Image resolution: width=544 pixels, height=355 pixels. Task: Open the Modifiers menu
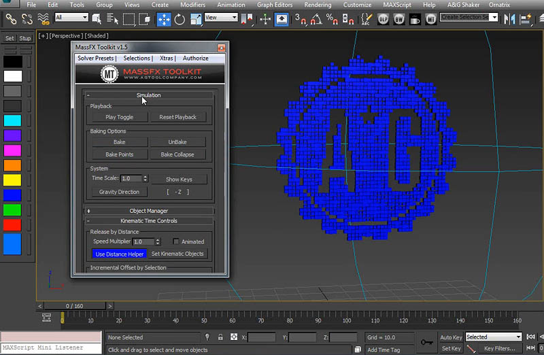192,5
